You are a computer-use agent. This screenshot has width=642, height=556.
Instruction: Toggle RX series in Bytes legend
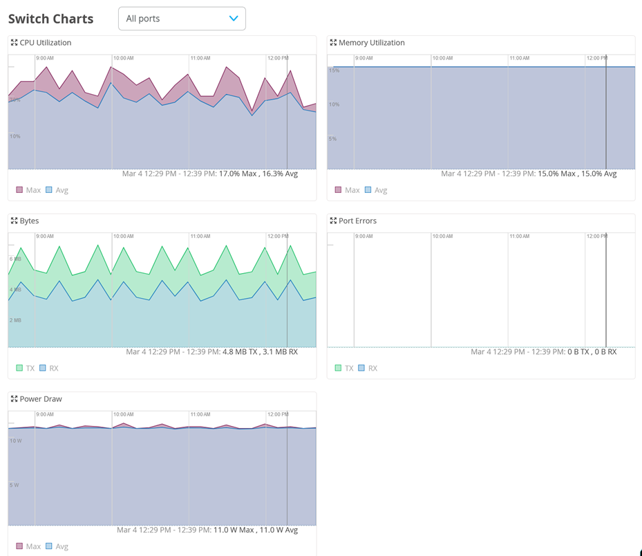(x=48, y=369)
